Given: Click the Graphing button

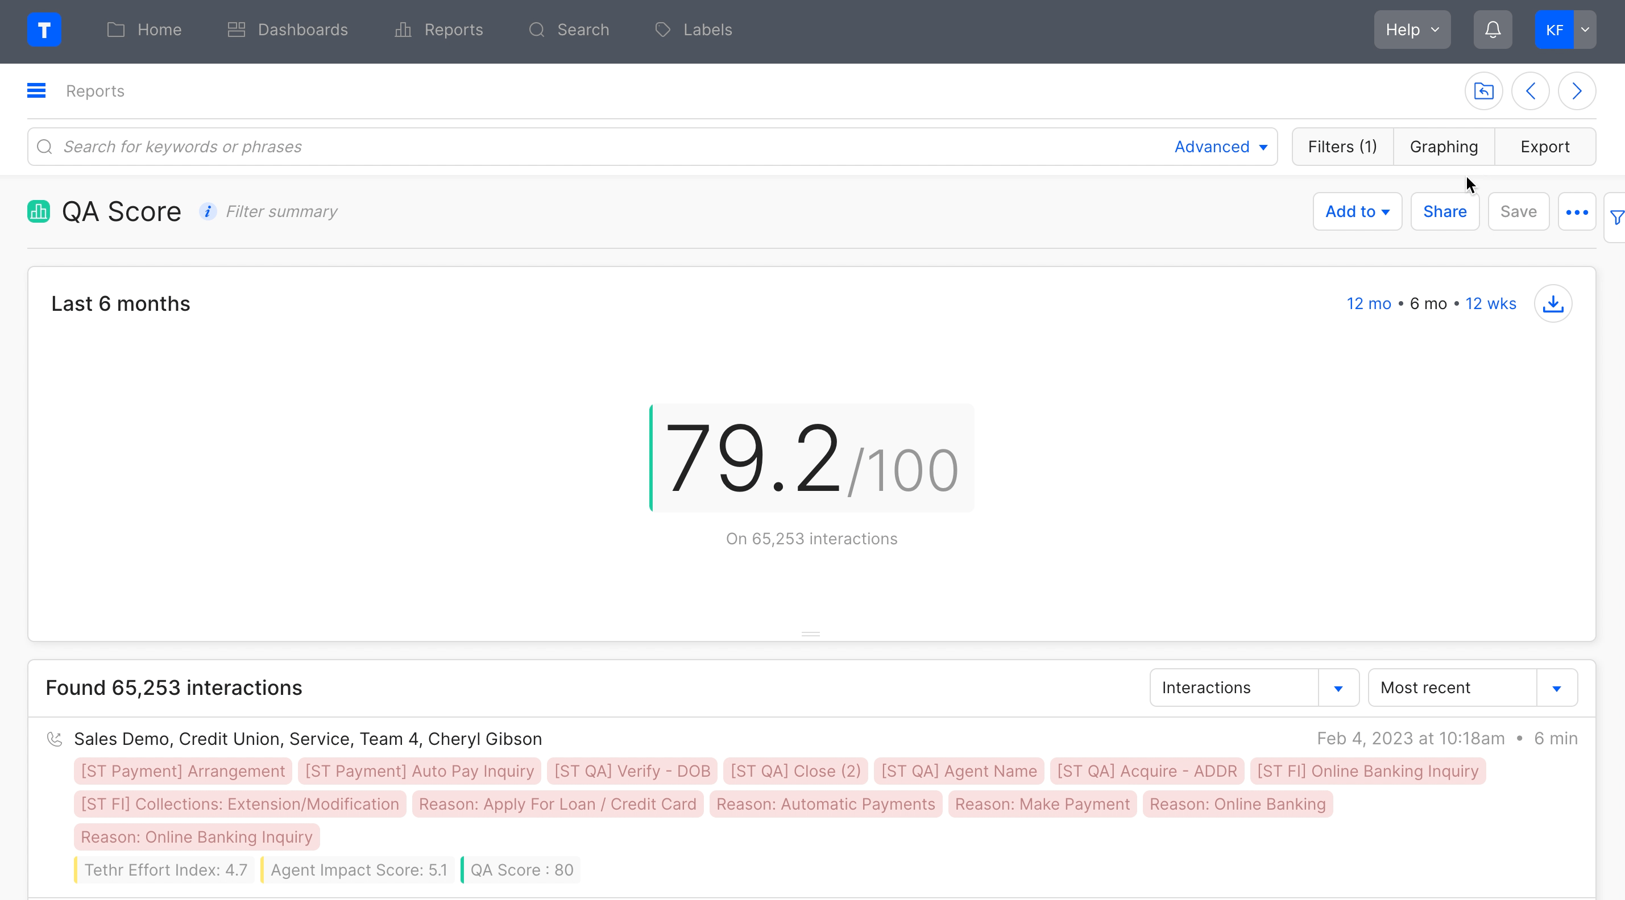Looking at the screenshot, I should pos(1443,147).
